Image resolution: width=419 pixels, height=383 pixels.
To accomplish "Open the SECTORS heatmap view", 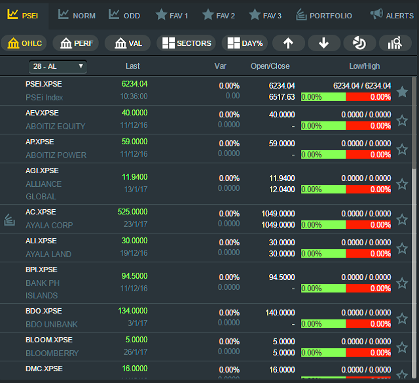I will (x=187, y=43).
